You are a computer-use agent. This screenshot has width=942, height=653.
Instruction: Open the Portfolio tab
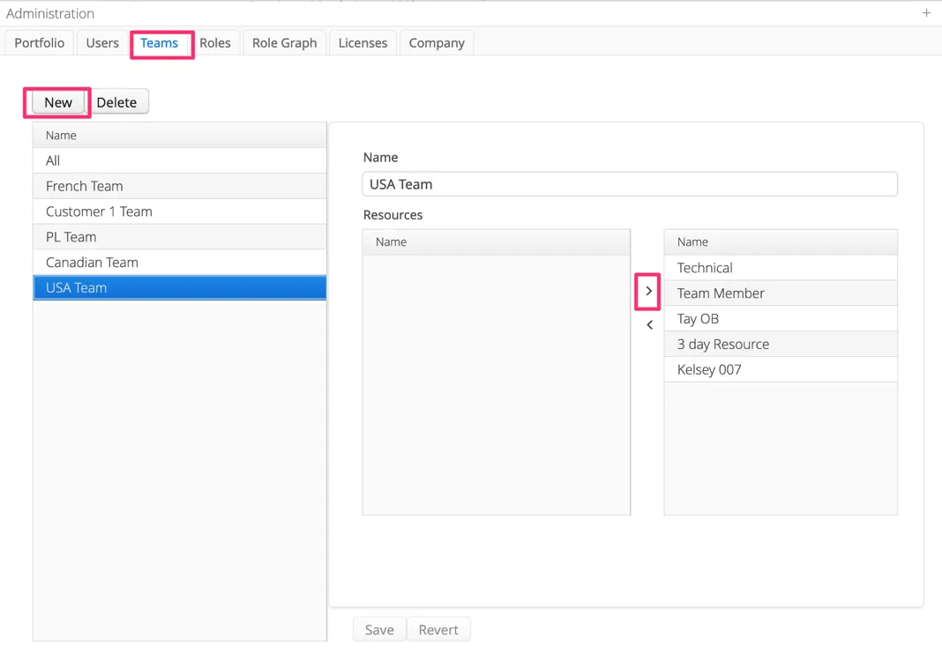39,42
